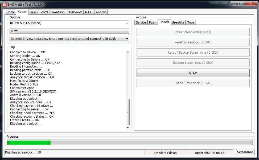Click the 'Freeze Credits ... OK' log line
This screenshot has width=259, height=160.
(x=24, y=120)
